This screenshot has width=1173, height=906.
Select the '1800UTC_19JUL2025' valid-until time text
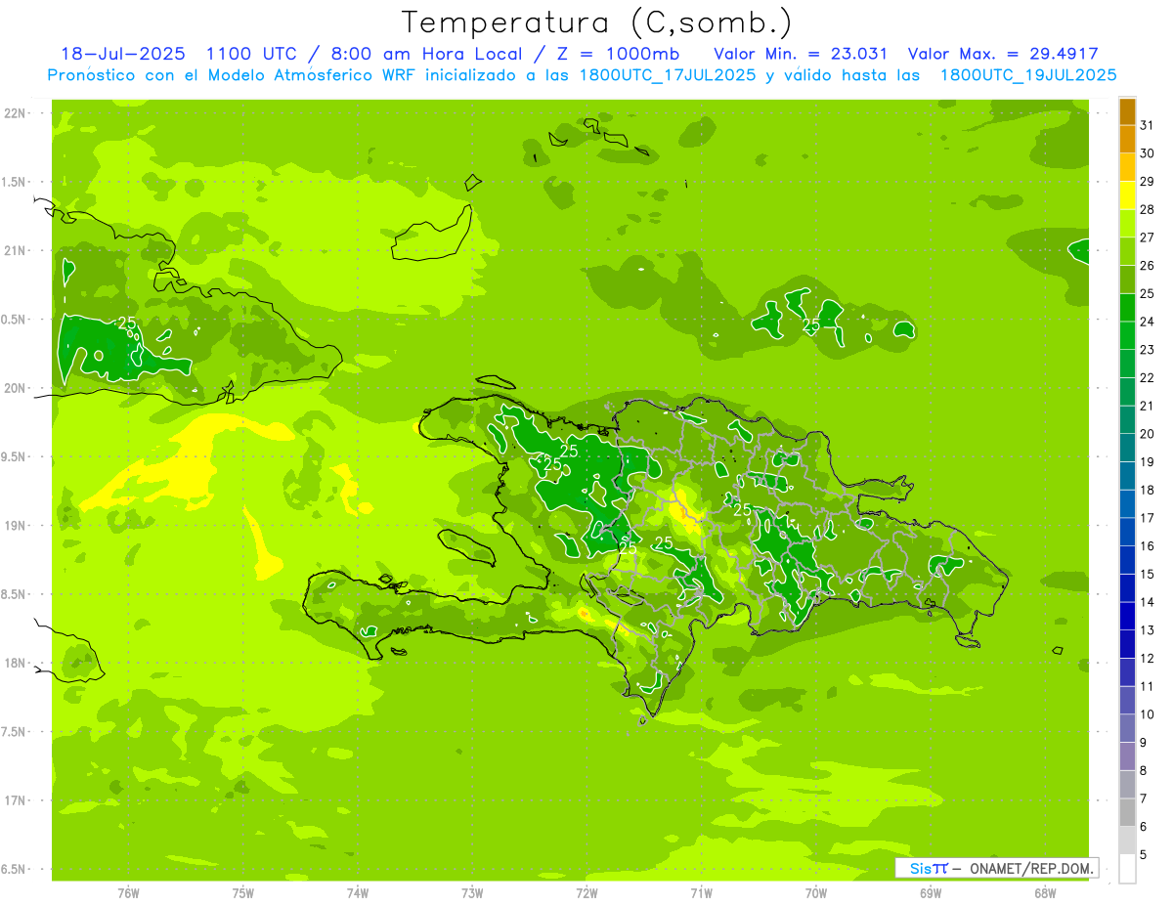tap(1028, 75)
